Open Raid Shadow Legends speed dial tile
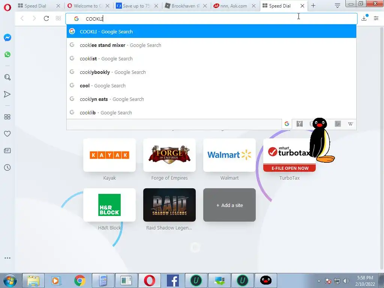Image resolution: width=384 pixels, height=288 pixels. [169, 205]
